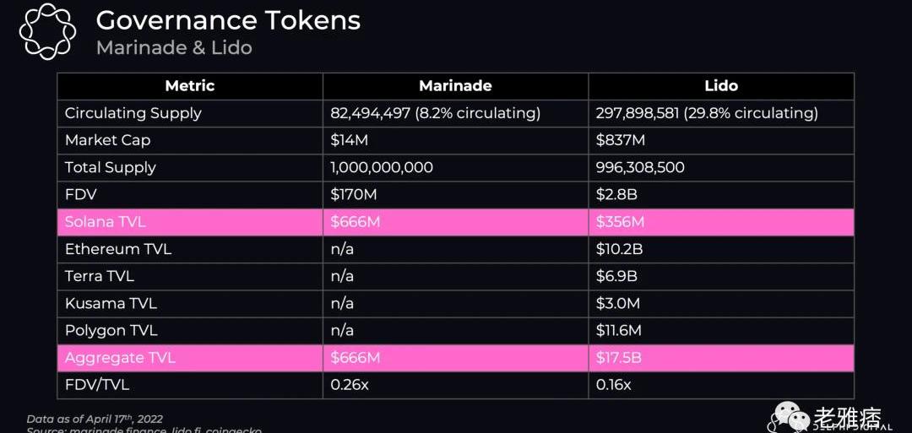Click Lido's $10.2B Ethereum TVL cell

[618, 249]
